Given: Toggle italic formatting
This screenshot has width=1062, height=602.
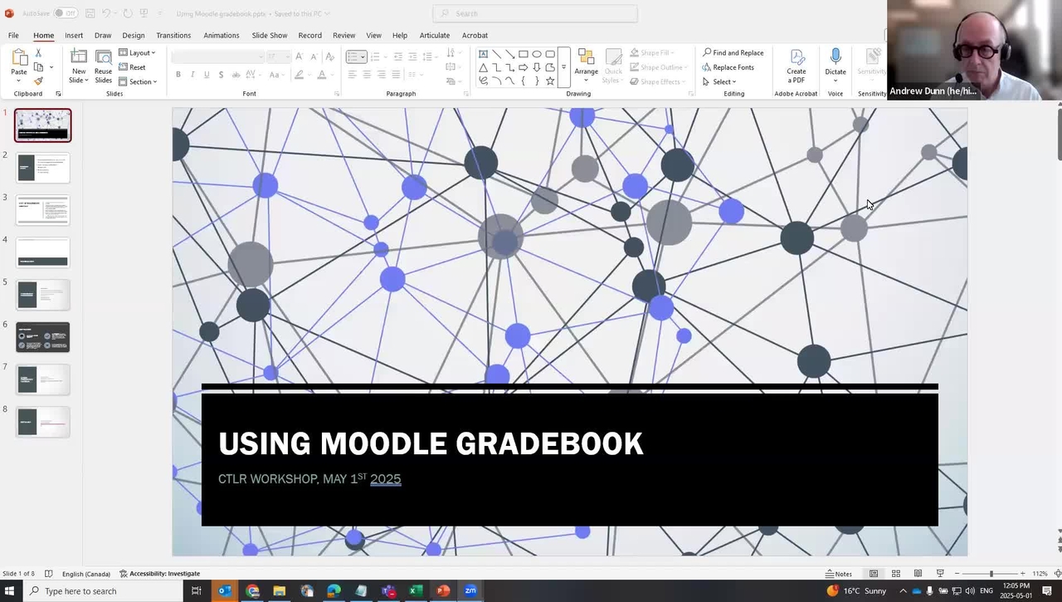Looking at the screenshot, I should (x=192, y=75).
